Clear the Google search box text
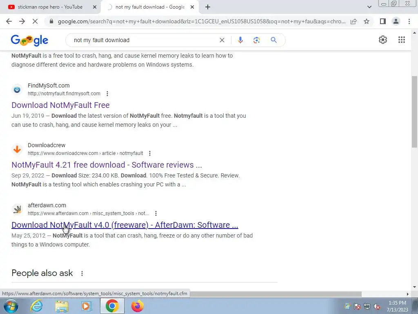The width and height of the screenshot is (418, 314). pyautogui.click(x=222, y=40)
